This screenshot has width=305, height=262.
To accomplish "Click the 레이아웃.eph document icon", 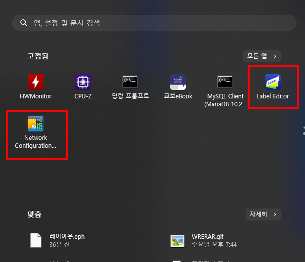I will [36, 240].
